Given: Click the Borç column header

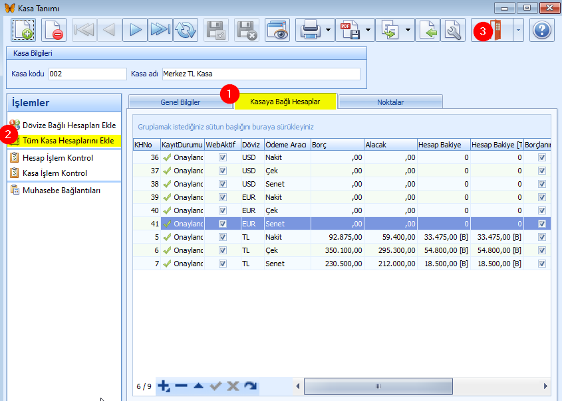Looking at the screenshot, I should tap(337, 145).
